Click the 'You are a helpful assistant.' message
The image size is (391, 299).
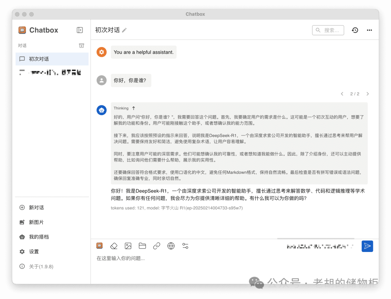[144, 52]
